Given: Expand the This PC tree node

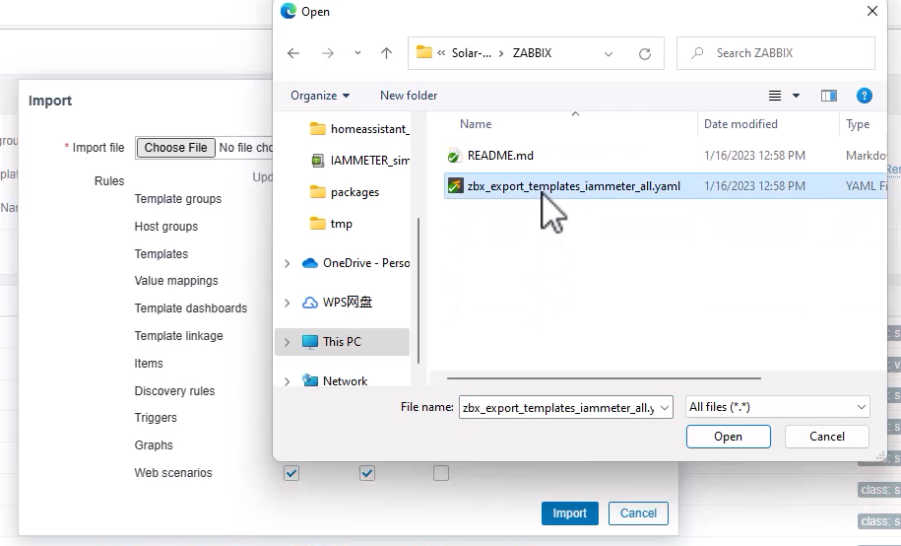Looking at the screenshot, I should (287, 342).
